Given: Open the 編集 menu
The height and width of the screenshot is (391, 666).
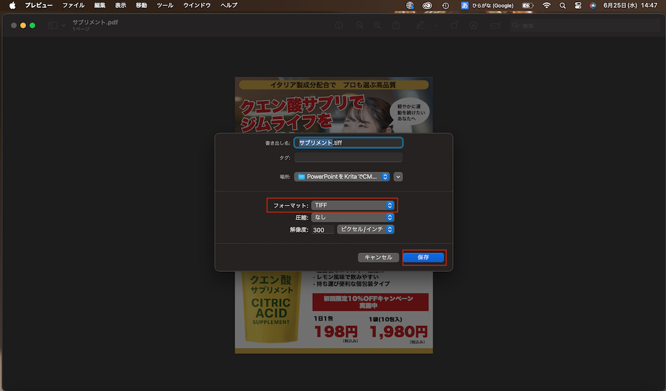Looking at the screenshot, I should pos(100,5).
